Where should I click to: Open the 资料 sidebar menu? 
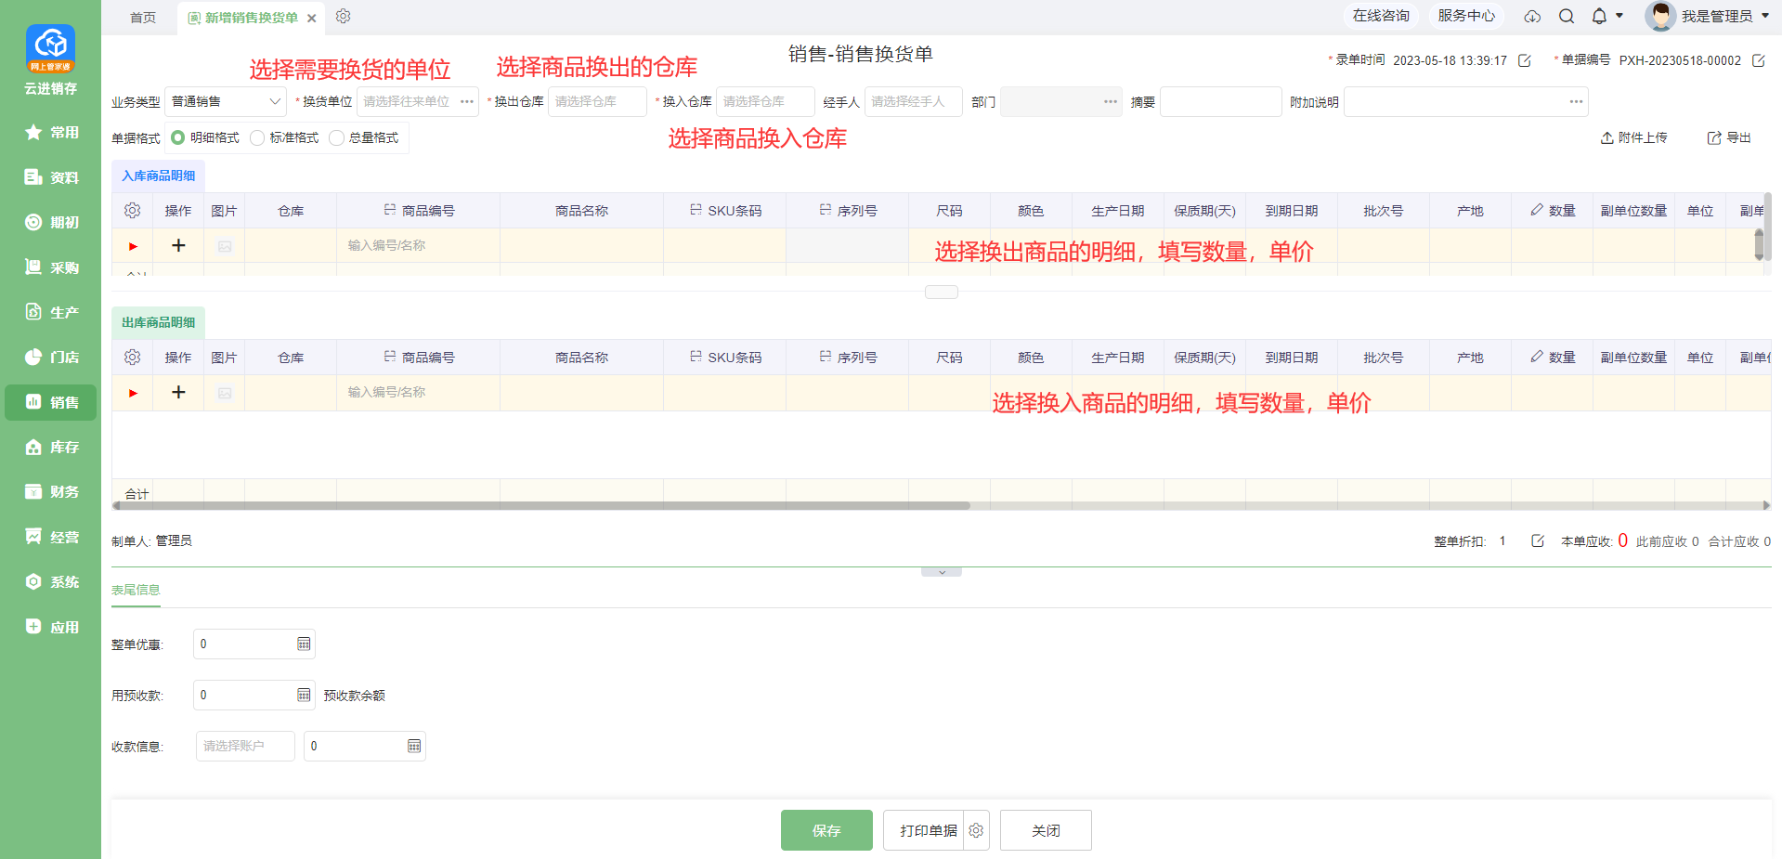pyautogui.click(x=51, y=177)
